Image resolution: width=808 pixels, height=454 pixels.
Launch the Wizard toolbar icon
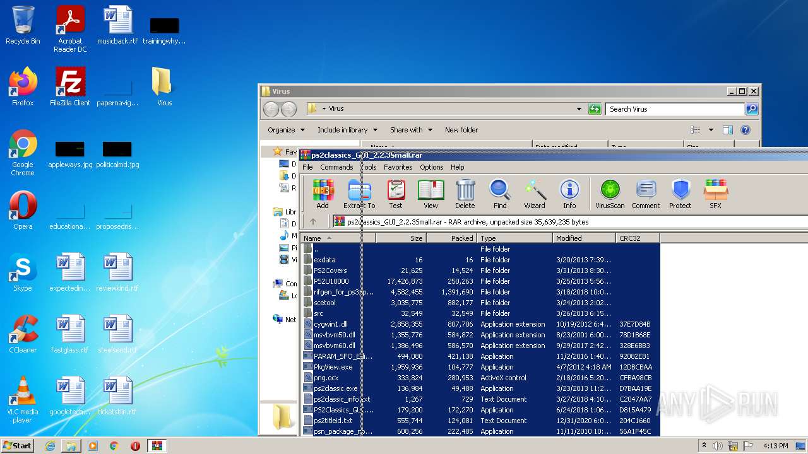click(x=535, y=194)
